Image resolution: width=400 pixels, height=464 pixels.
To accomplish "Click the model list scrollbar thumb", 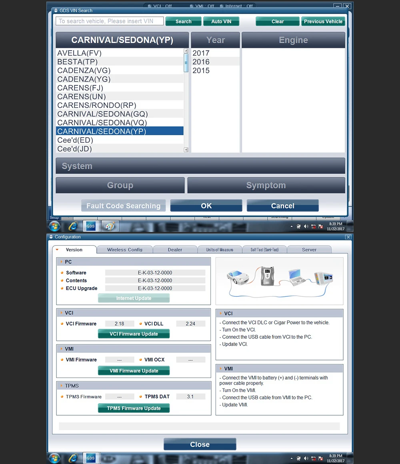I will (x=186, y=63).
